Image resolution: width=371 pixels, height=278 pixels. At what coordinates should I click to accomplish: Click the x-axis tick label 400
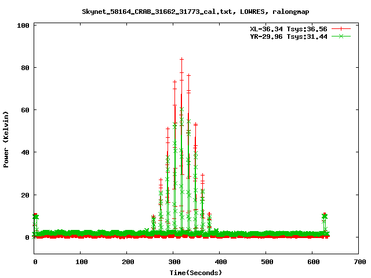(221, 262)
